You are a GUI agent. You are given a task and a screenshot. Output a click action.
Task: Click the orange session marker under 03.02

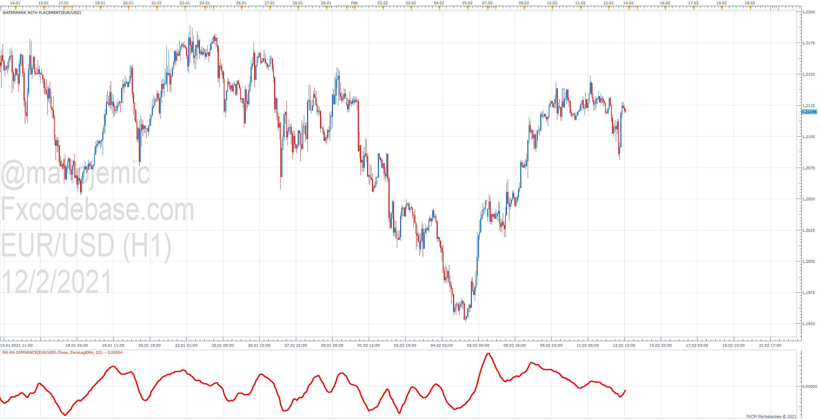pyautogui.click(x=411, y=8)
